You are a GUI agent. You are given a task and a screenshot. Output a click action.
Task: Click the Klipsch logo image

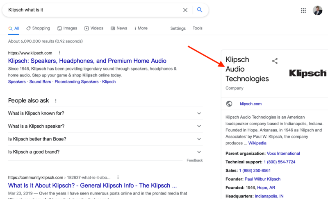coord(307,73)
